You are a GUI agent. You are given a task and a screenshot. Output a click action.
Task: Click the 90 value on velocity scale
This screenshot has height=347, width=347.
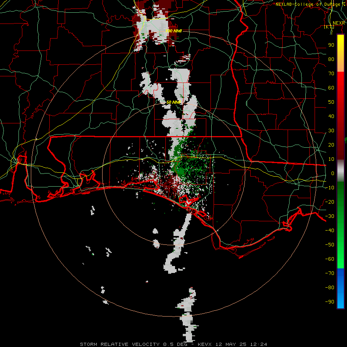pyautogui.click(x=331, y=45)
